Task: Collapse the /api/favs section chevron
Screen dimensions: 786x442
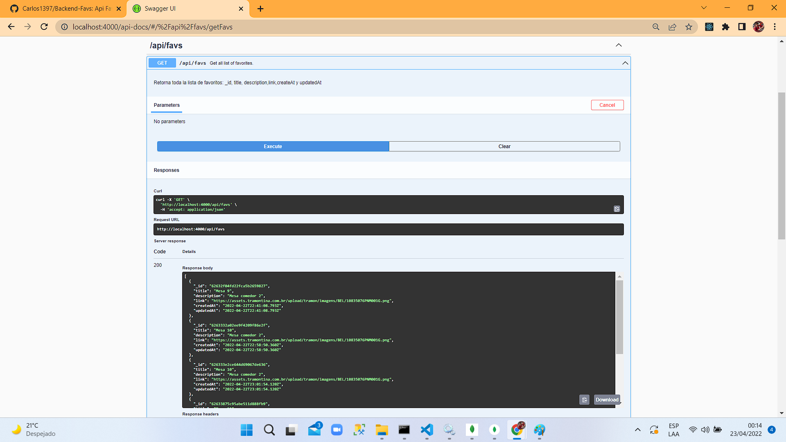Action: click(619, 45)
